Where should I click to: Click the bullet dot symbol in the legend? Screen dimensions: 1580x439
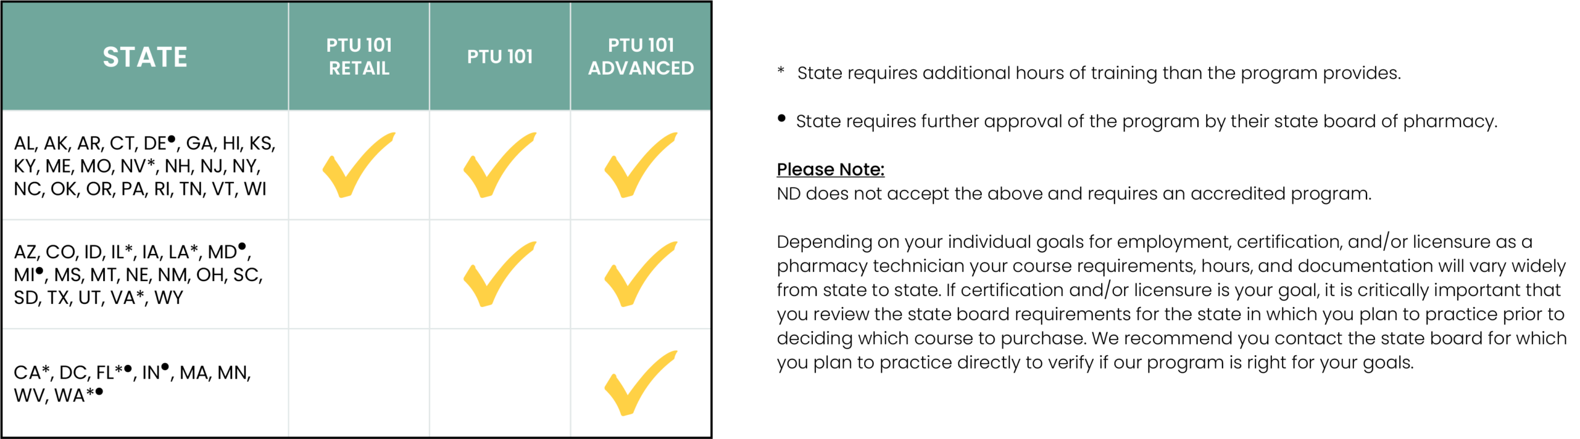[781, 118]
